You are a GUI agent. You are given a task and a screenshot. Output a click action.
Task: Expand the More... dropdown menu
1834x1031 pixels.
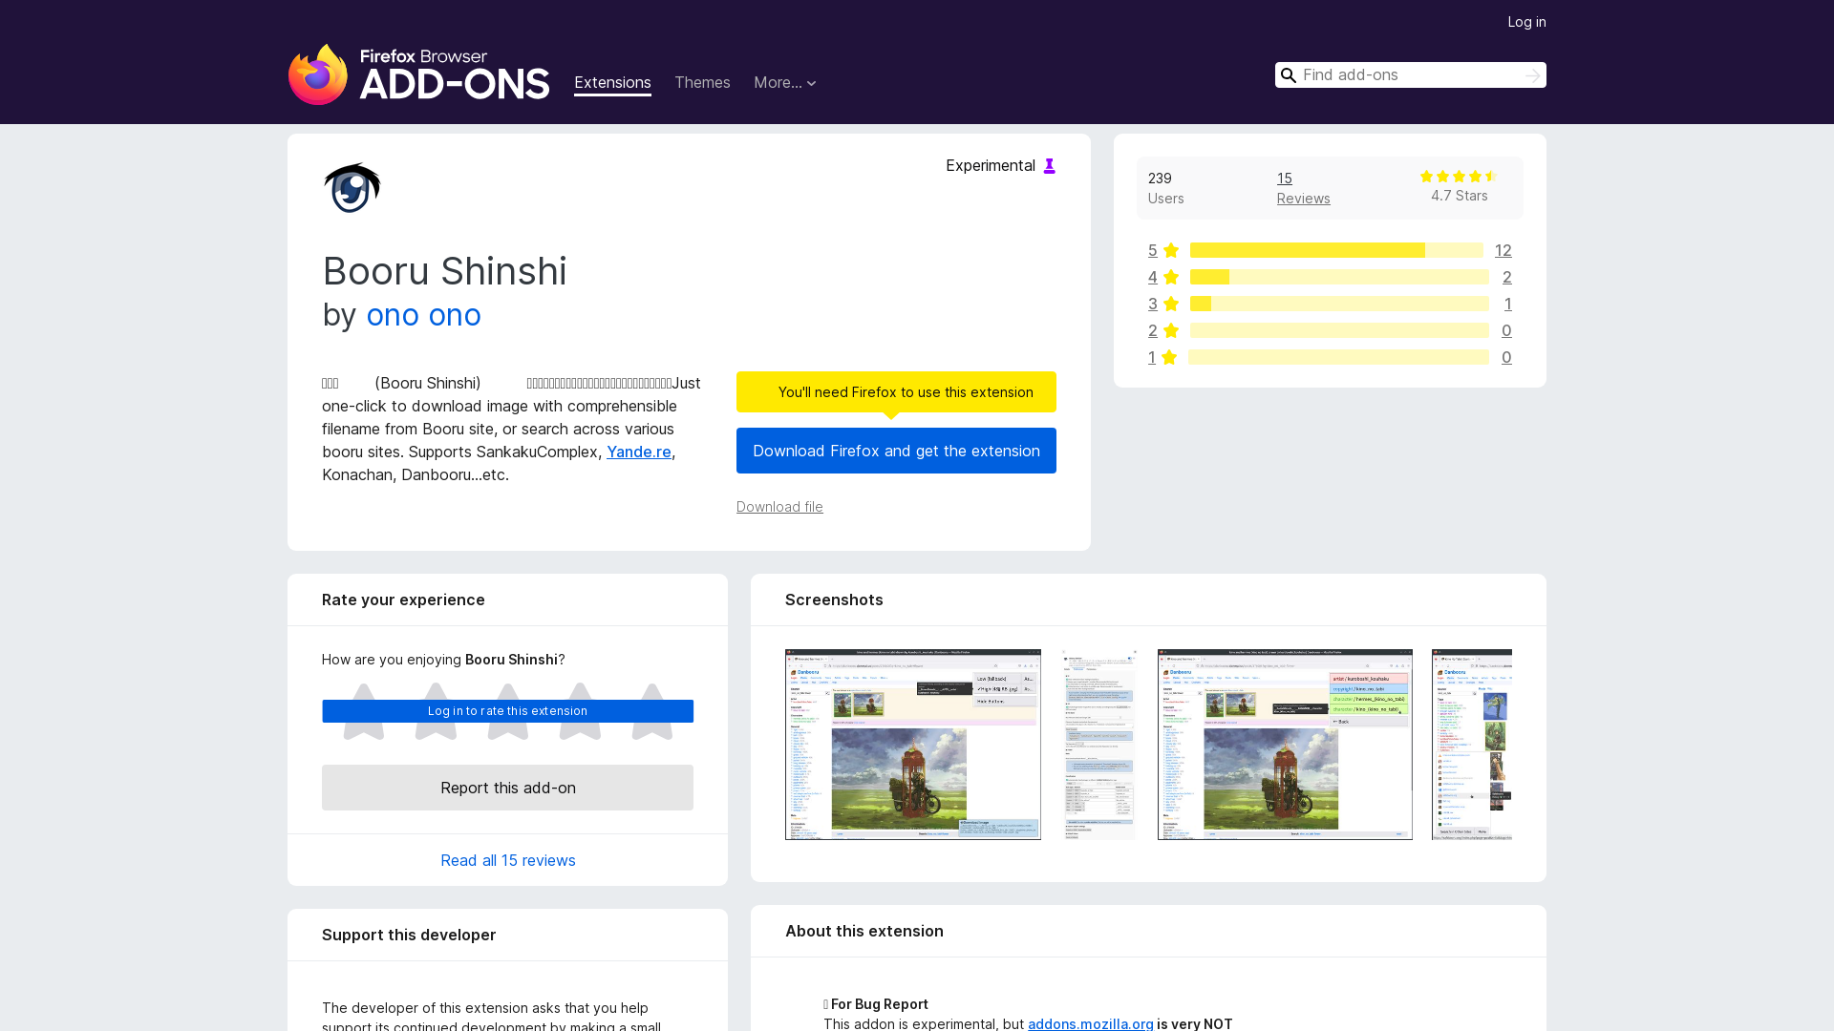[x=785, y=83]
